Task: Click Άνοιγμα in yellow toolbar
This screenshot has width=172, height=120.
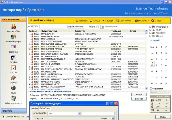Action: [95, 21]
